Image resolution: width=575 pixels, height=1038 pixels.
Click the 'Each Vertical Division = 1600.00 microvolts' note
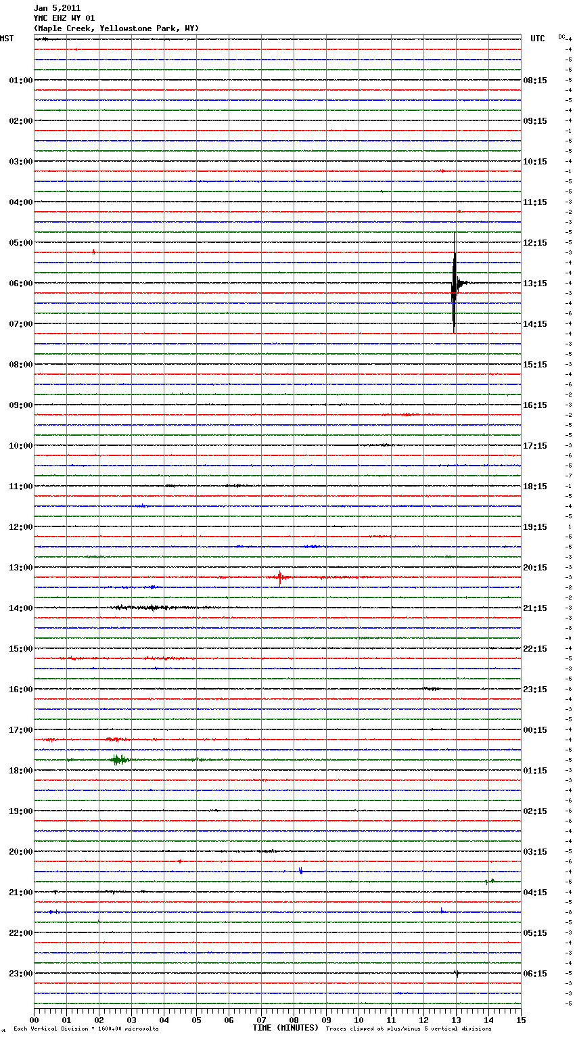[x=86, y=1029]
